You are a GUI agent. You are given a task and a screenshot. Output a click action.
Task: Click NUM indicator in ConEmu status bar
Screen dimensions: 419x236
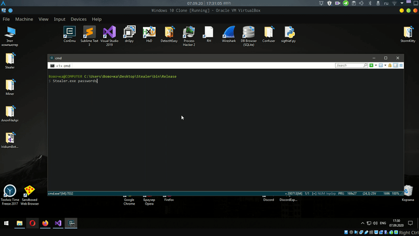point(321,194)
